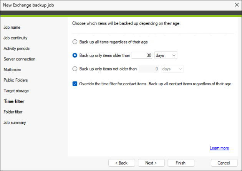The width and height of the screenshot is (242, 171).
Task: Click the disabled not-older-than value field showing 0
Action: (149, 69)
